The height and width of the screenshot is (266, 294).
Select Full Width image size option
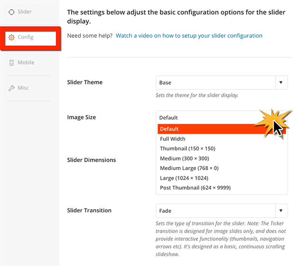[x=173, y=139]
